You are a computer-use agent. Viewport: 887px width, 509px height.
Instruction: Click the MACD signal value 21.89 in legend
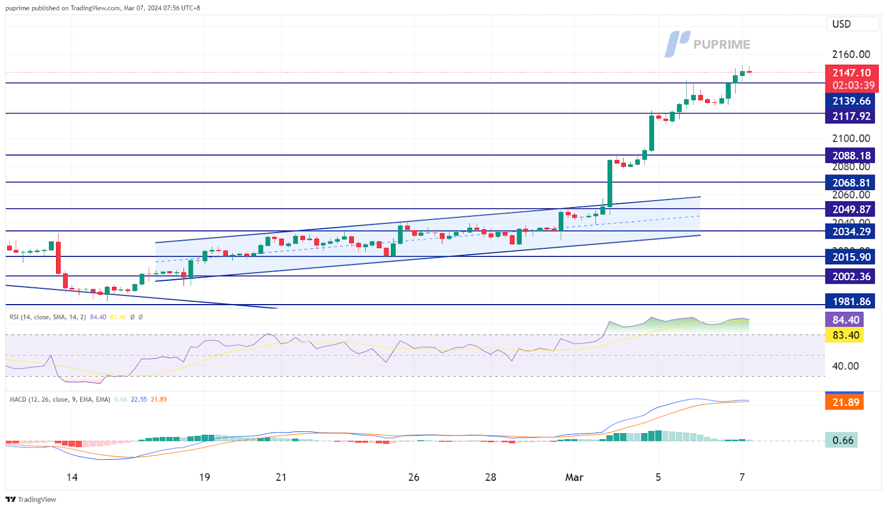coord(159,399)
